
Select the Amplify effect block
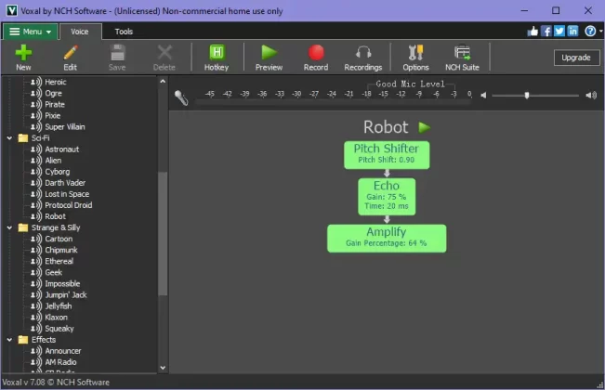[x=387, y=239]
